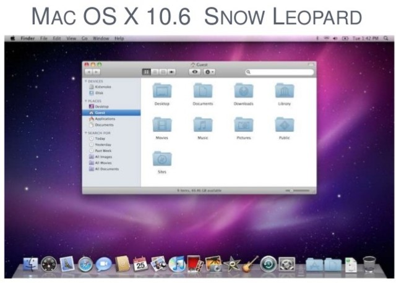Screen dimensions: 396x283
Task: Open the View menu
Action: [71, 38]
